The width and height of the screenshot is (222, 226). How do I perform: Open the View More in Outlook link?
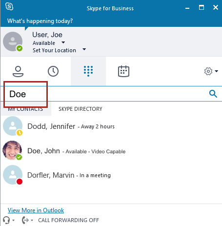pyautogui.click(x=36, y=210)
